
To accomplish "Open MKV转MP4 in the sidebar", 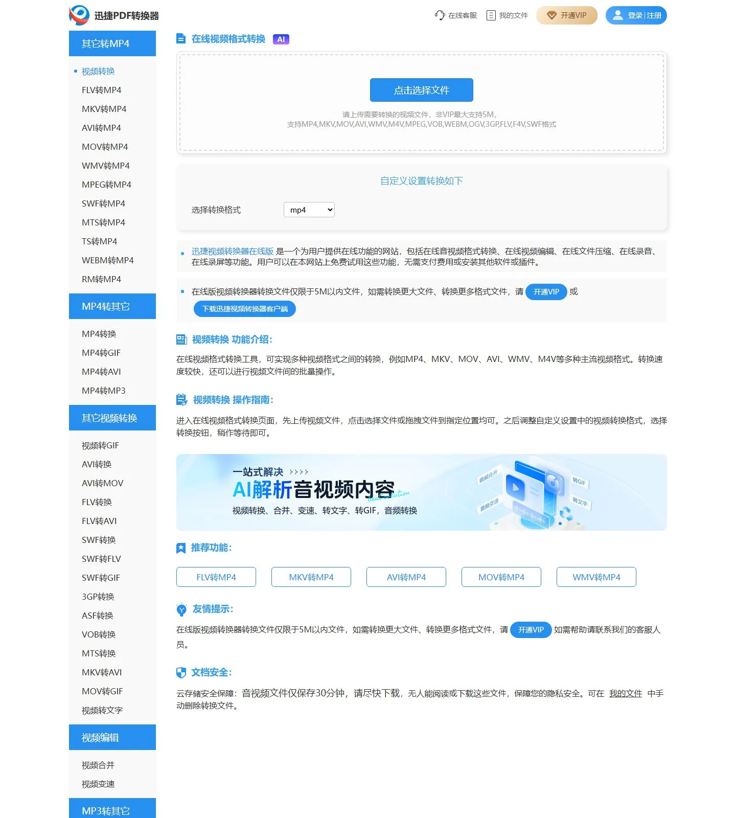I will click(104, 109).
